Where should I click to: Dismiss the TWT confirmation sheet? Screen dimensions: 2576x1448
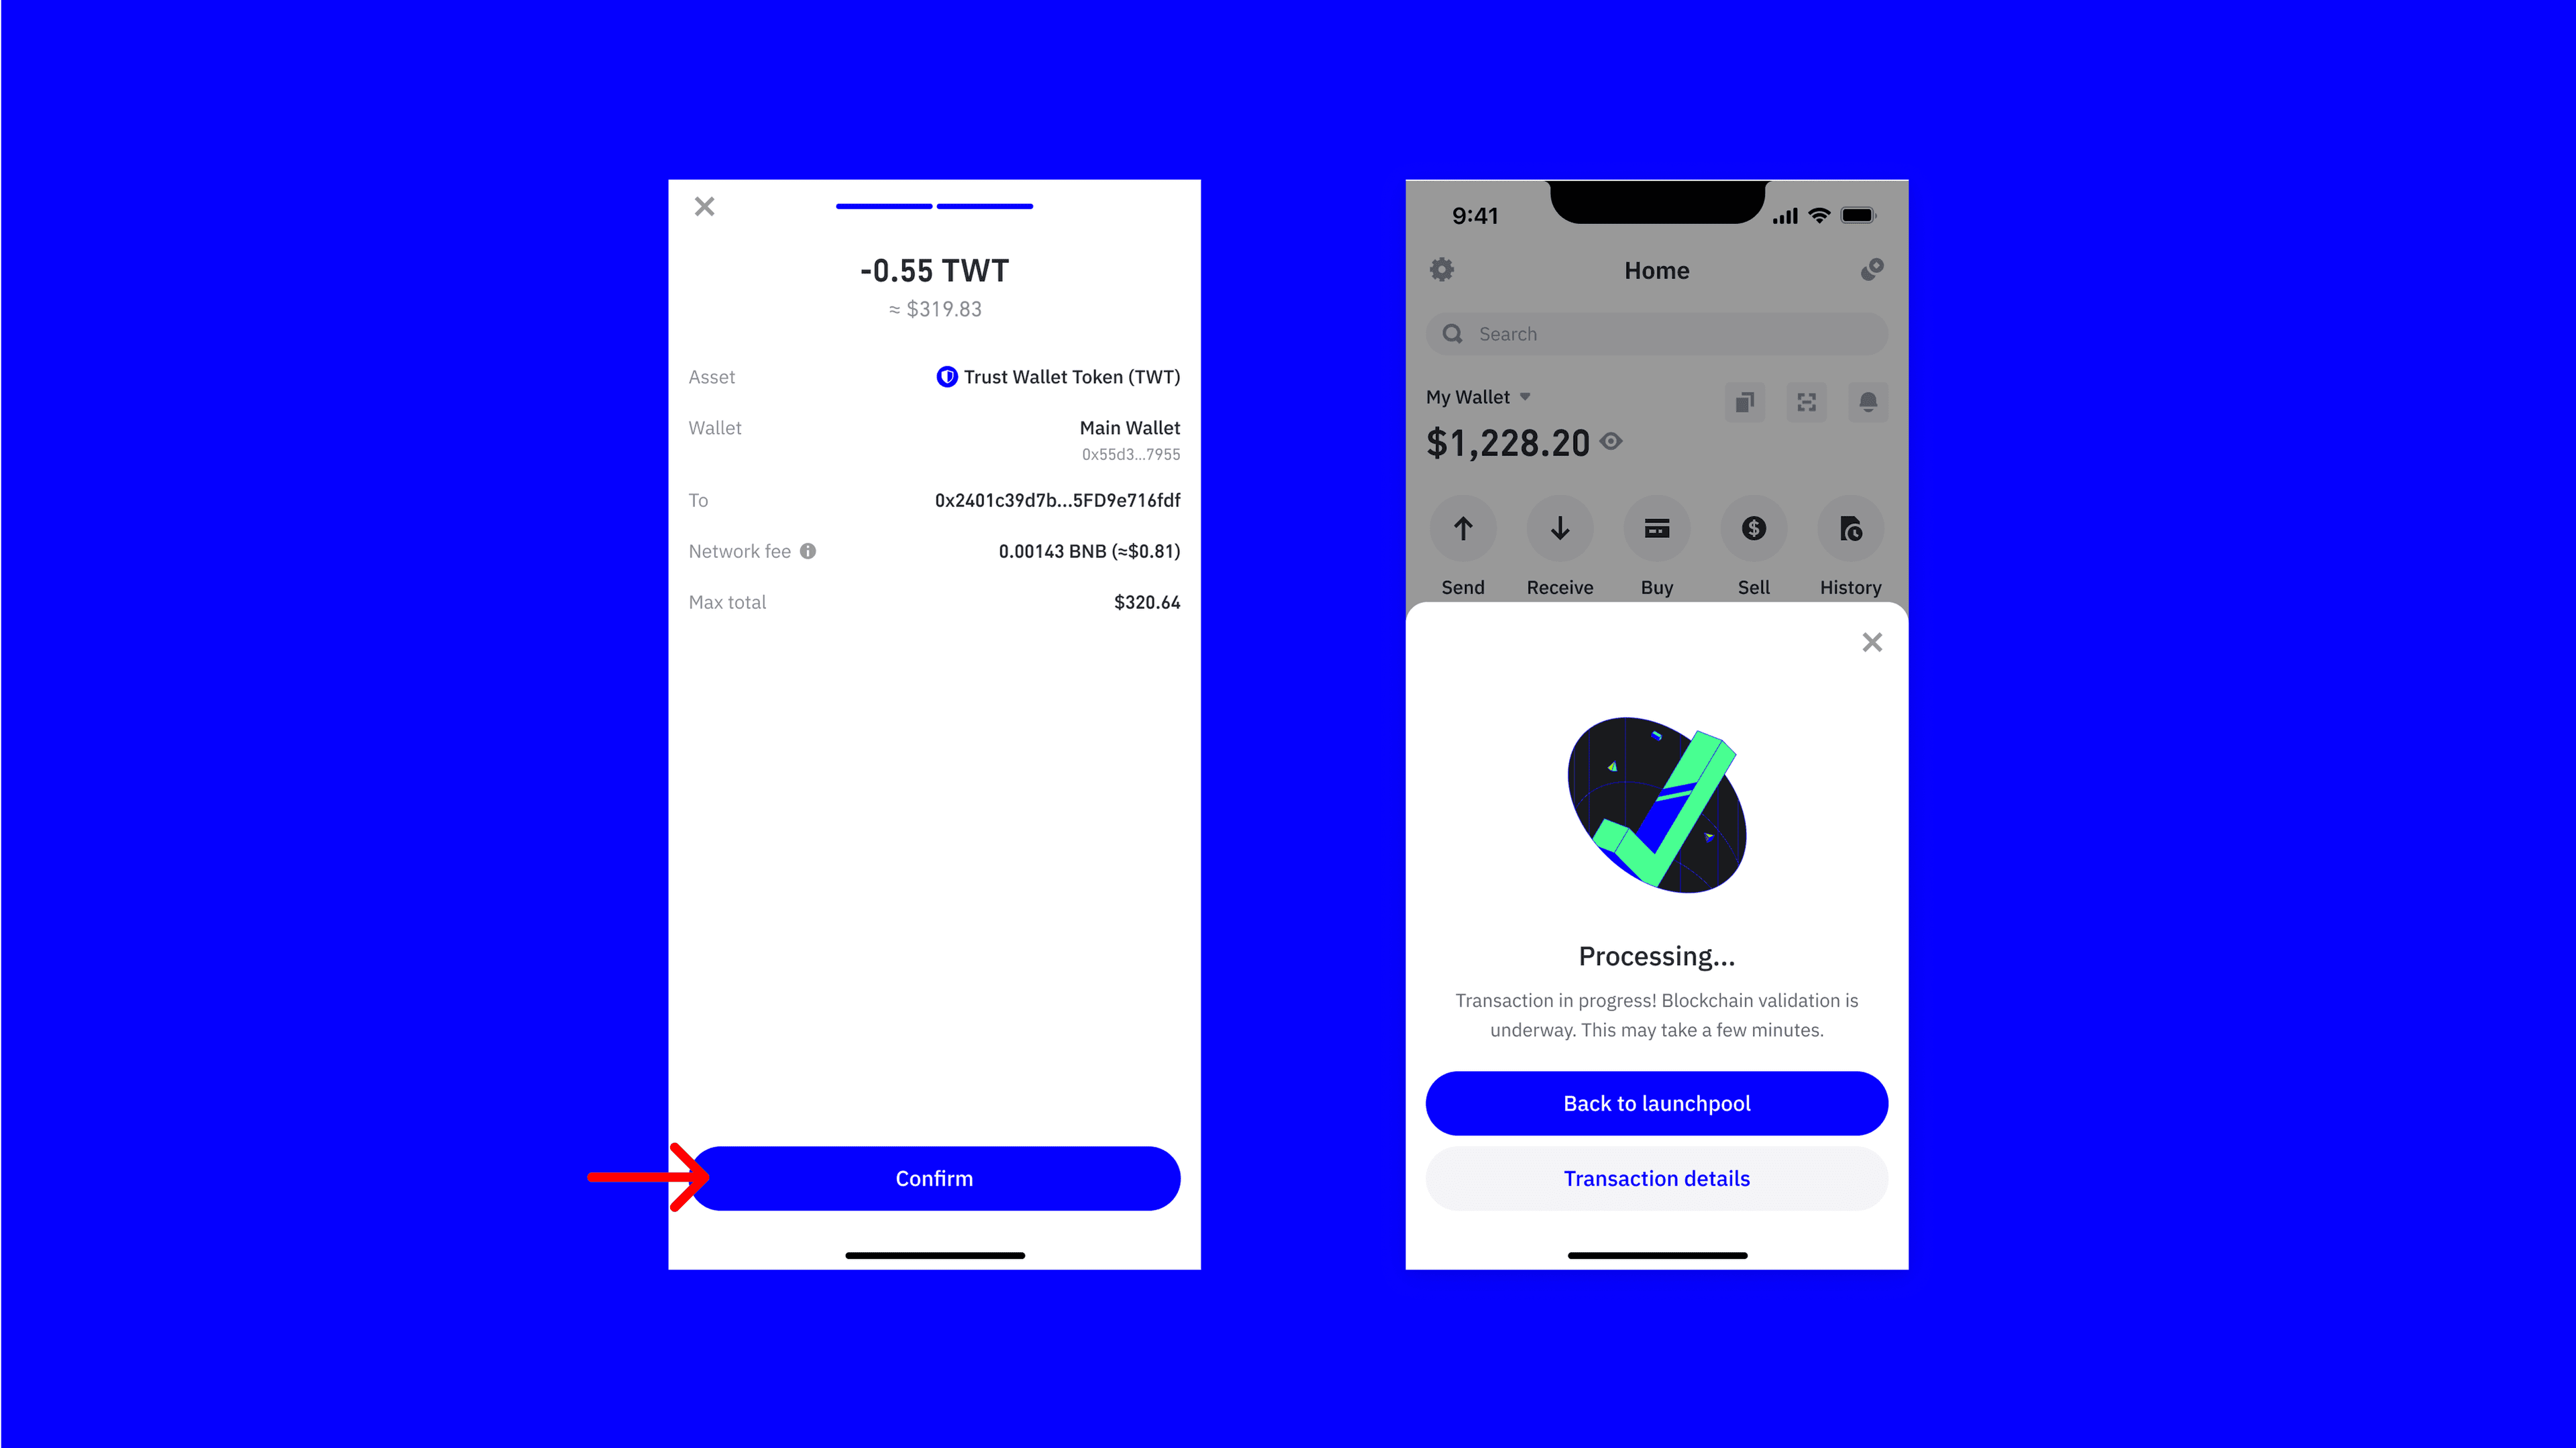[x=704, y=207]
